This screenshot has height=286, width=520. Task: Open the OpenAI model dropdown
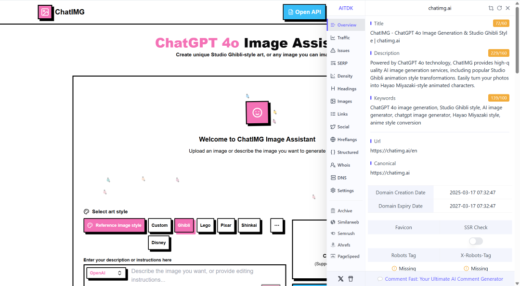tap(106, 273)
